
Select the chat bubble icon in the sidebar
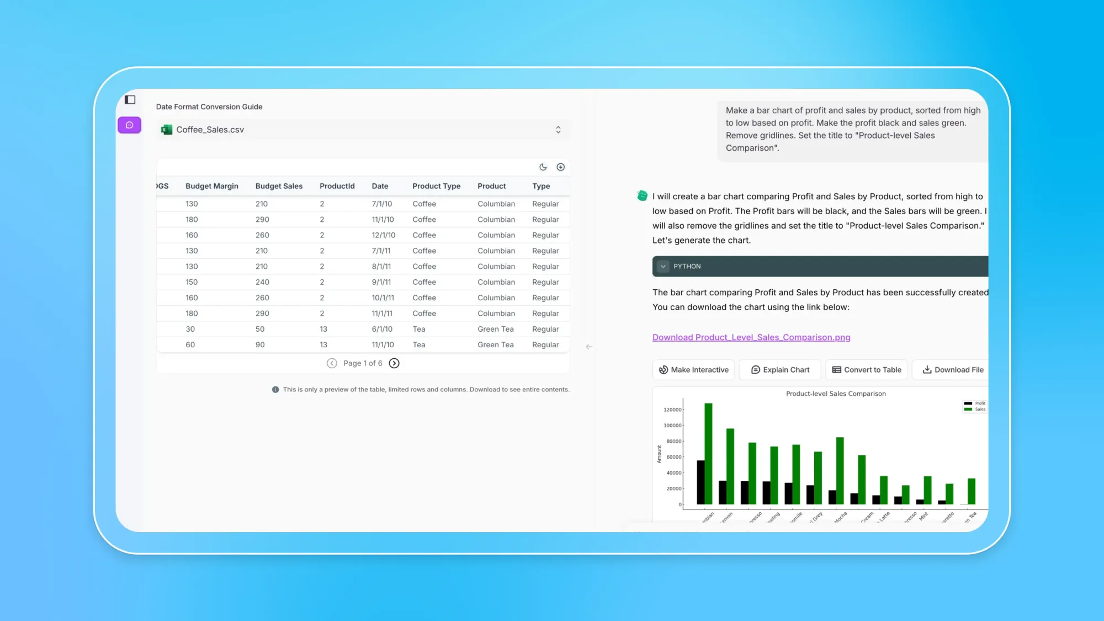point(129,125)
